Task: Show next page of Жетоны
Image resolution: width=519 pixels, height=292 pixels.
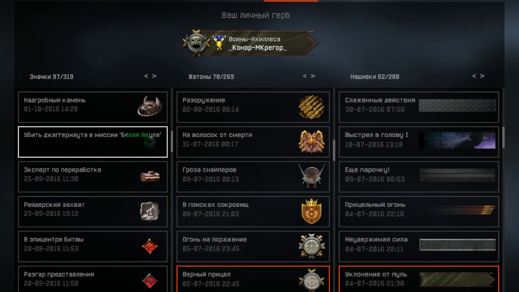Action: pyautogui.click(x=313, y=76)
